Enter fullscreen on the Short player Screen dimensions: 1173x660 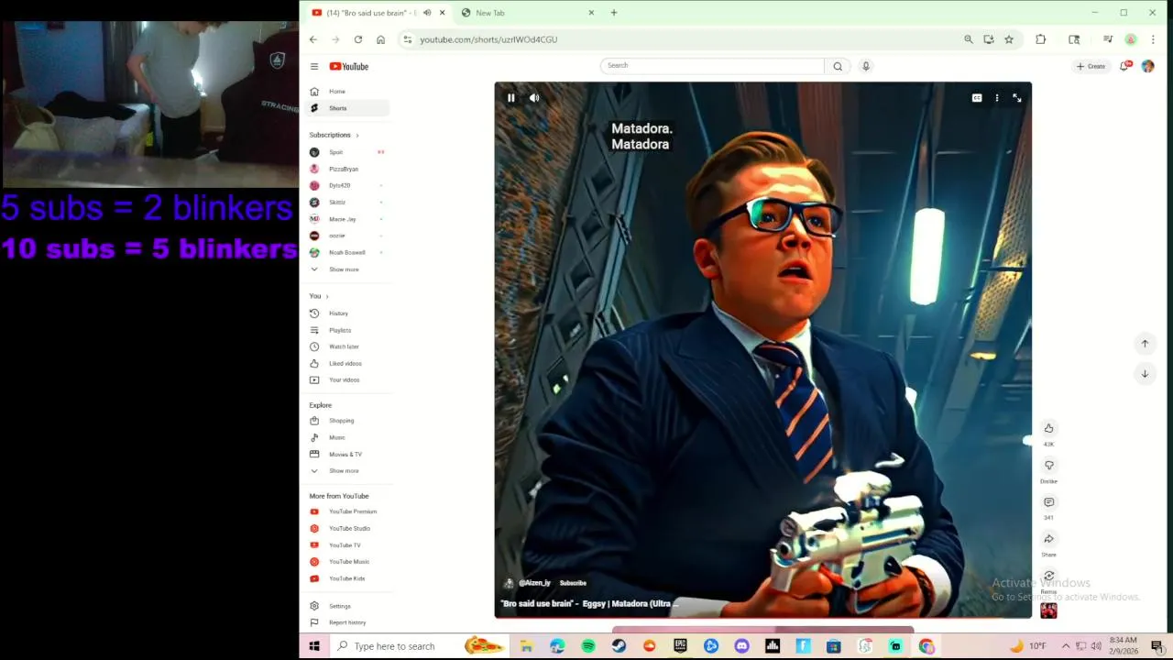pos(1017,98)
